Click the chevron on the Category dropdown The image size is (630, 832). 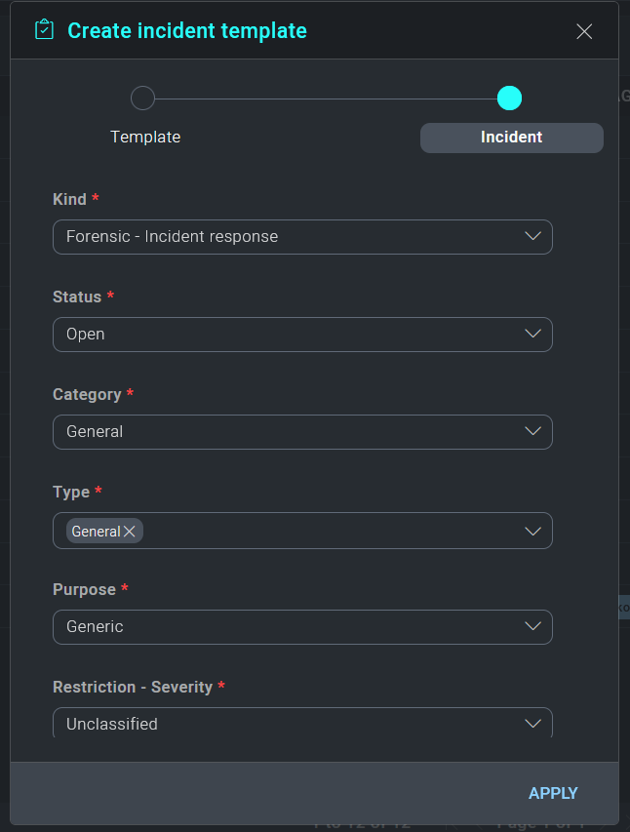click(532, 431)
